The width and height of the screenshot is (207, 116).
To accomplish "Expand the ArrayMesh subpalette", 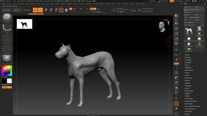I will pyautogui.click(x=188, y=60).
